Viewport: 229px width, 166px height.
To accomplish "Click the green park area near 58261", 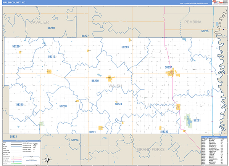I will click(x=187, y=121).
